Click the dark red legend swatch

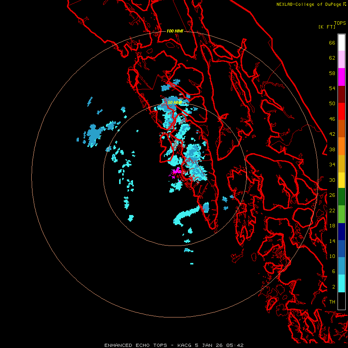coord(341,94)
